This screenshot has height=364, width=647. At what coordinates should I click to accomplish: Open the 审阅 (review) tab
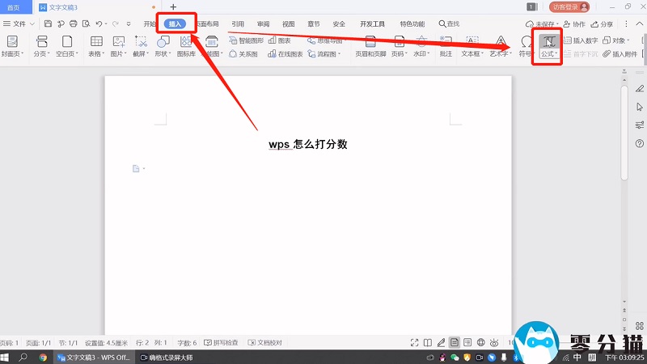pos(263,24)
